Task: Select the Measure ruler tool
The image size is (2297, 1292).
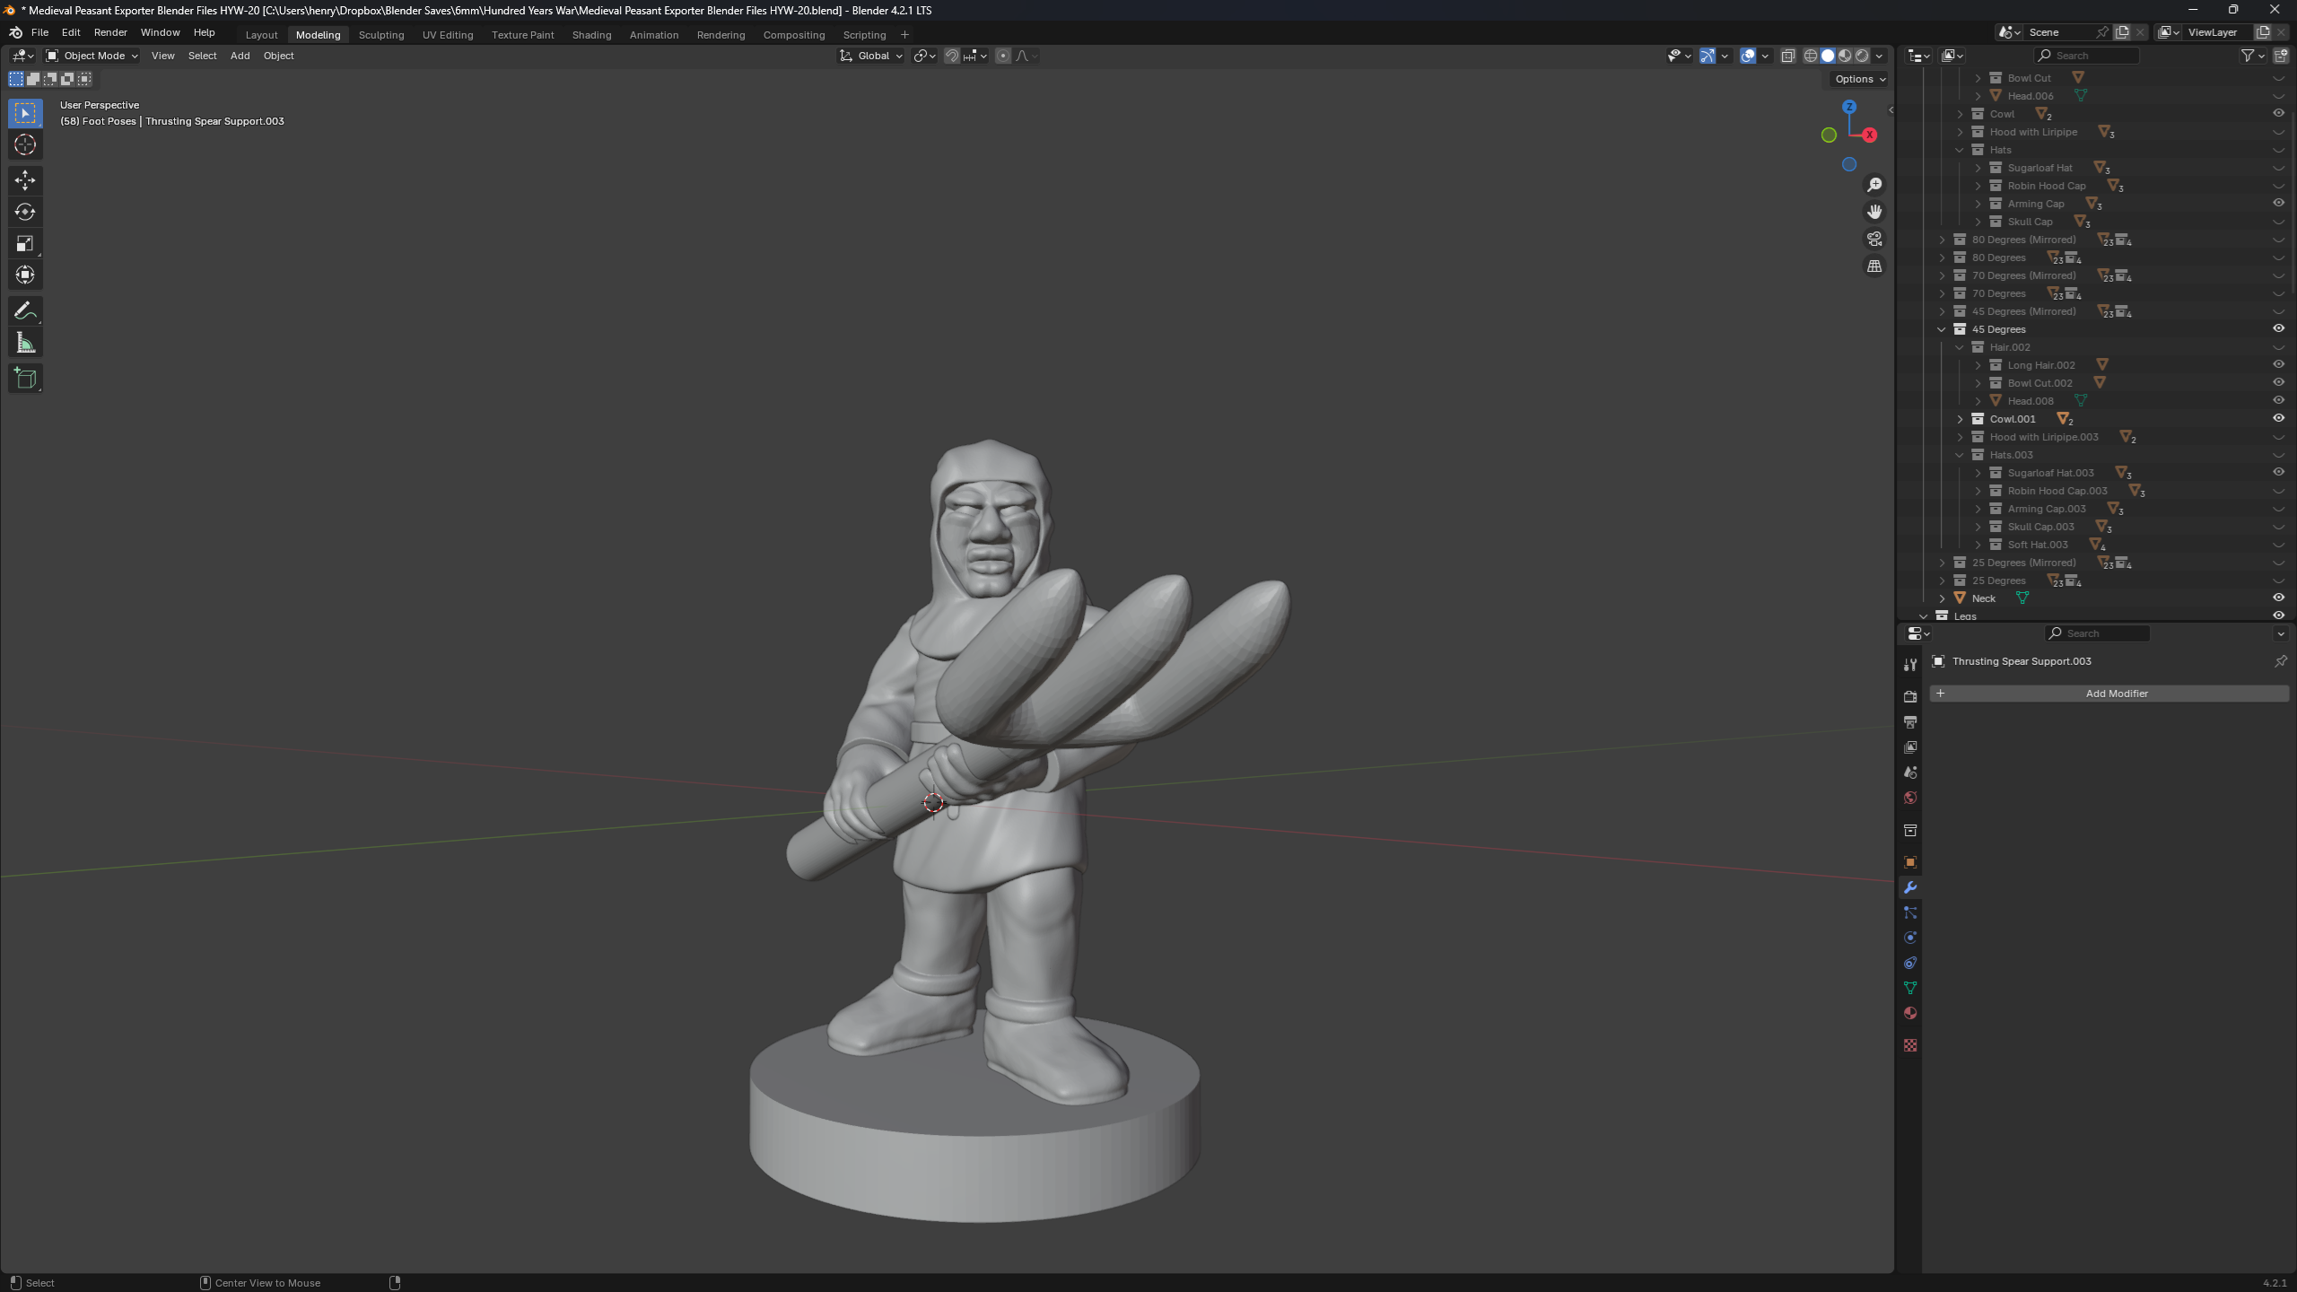Action: click(x=25, y=343)
